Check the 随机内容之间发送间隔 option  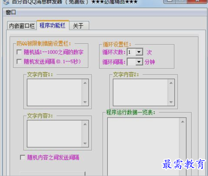(x=22, y=157)
